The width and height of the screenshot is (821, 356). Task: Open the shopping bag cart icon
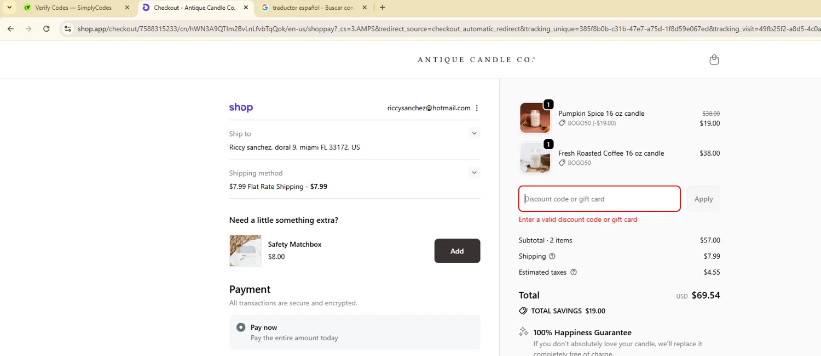(714, 60)
